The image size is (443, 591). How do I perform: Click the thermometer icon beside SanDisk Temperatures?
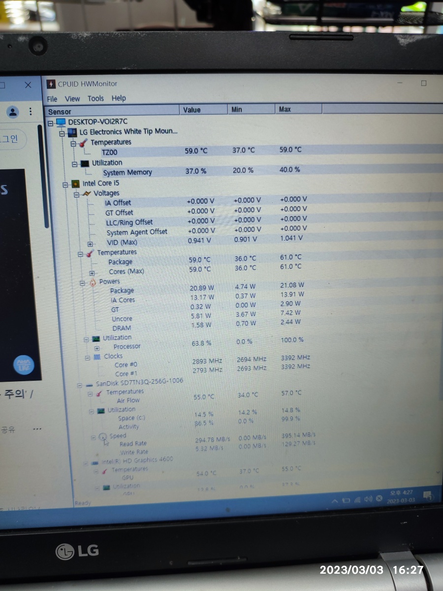100,393
